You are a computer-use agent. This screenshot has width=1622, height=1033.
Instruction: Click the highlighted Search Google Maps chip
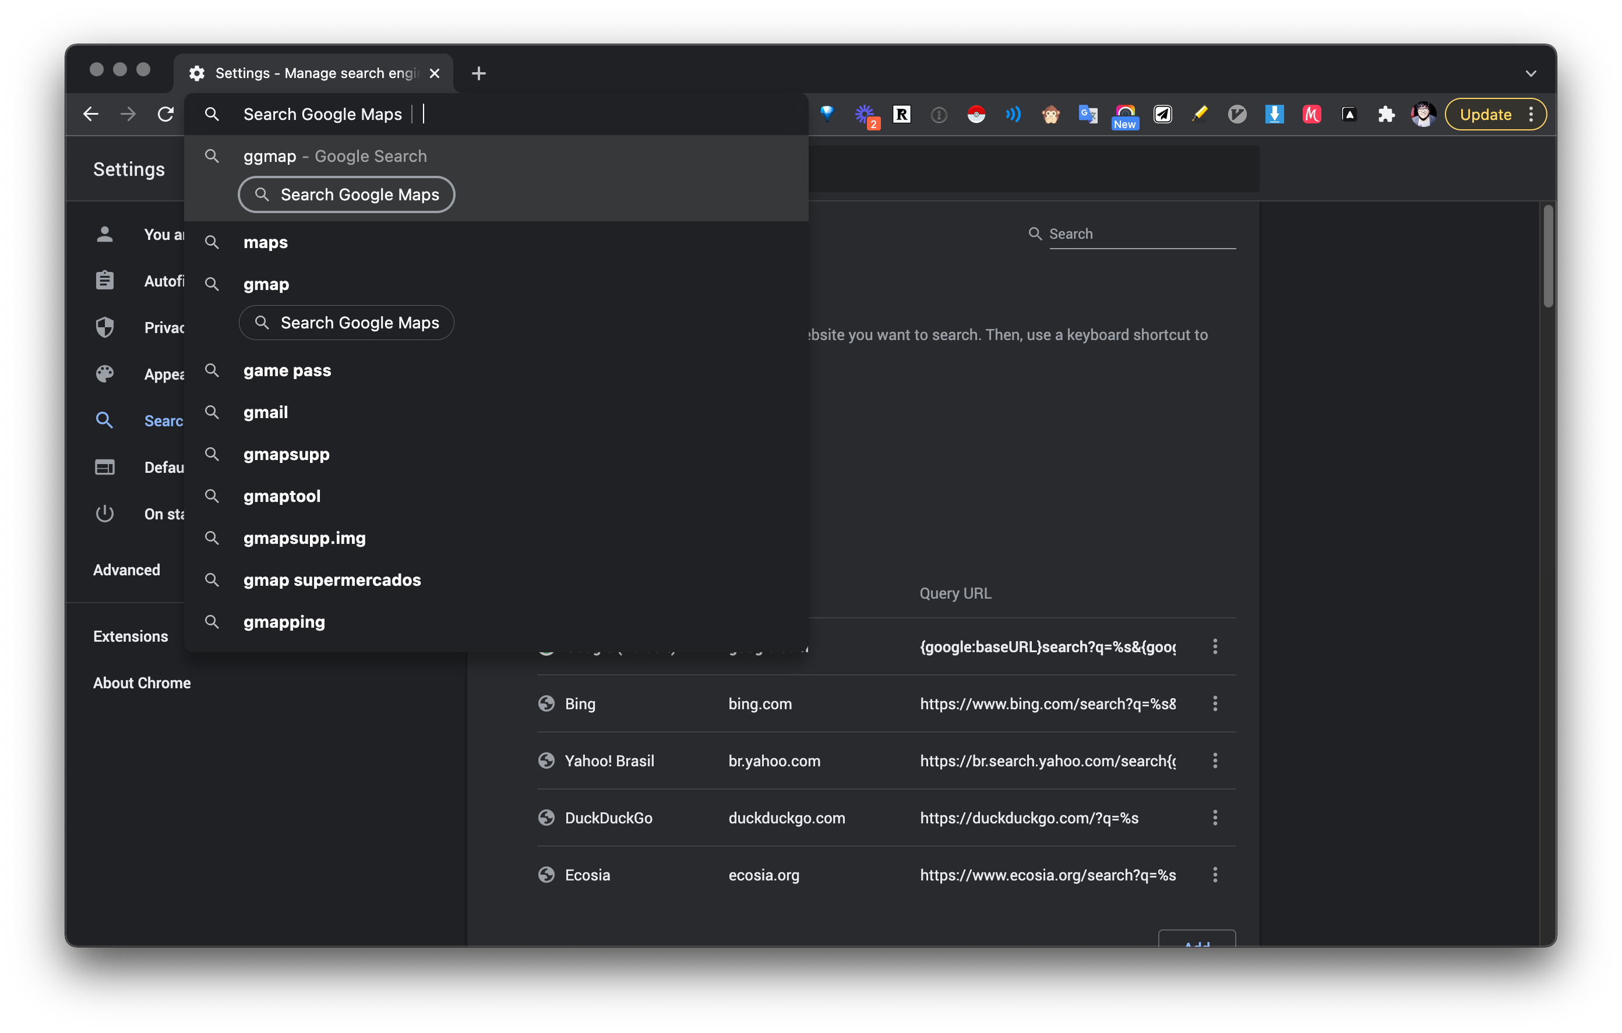pos(346,194)
